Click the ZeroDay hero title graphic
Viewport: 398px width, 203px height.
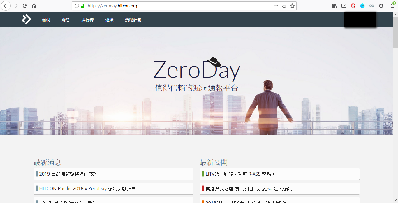pyautogui.click(x=197, y=69)
